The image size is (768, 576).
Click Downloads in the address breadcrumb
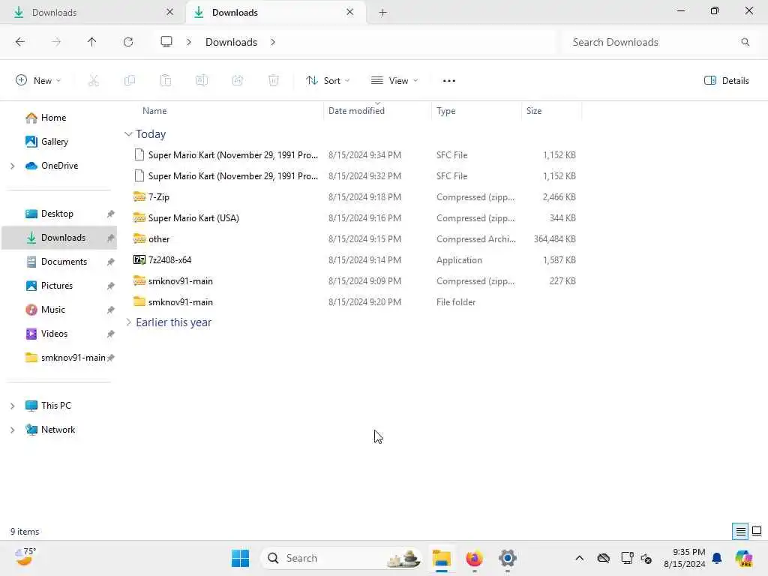pos(231,42)
